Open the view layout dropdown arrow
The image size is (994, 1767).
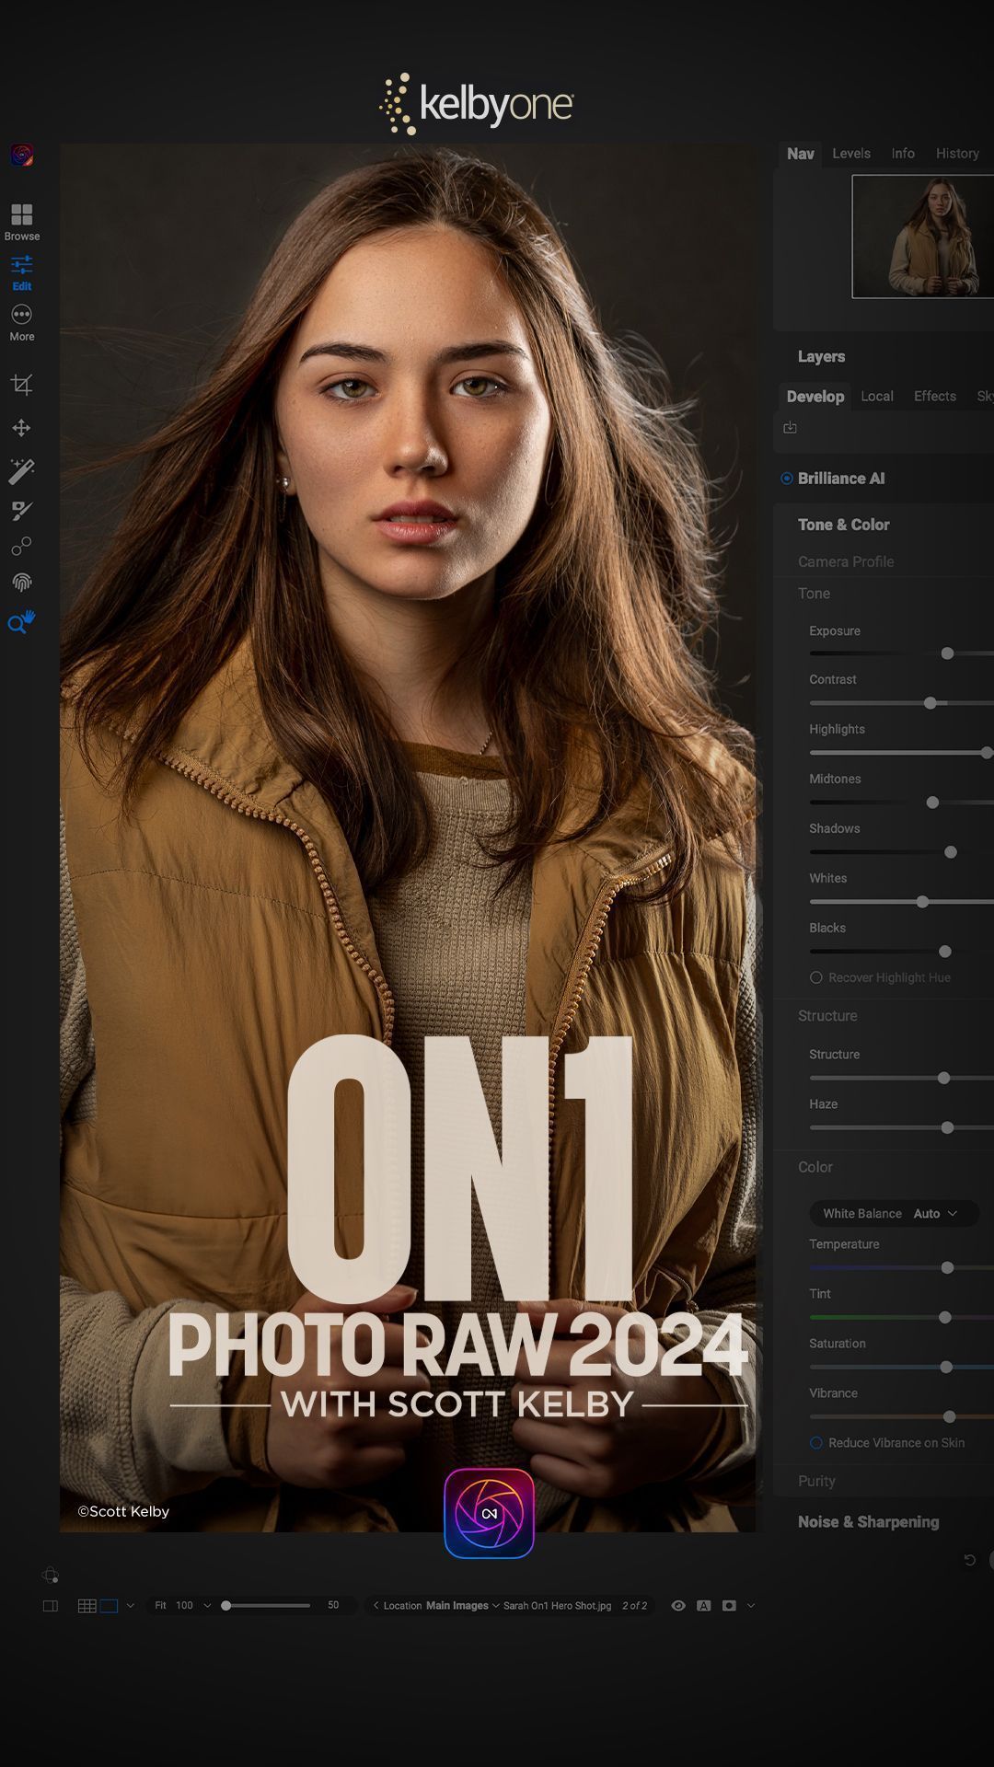(x=130, y=1606)
